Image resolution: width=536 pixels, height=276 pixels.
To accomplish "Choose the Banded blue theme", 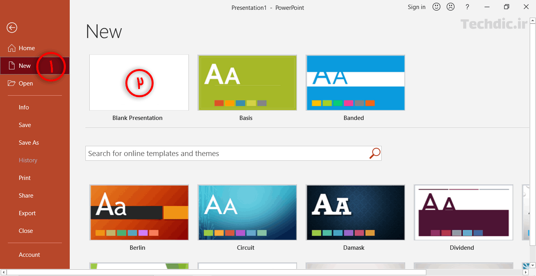I will tap(355, 82).
